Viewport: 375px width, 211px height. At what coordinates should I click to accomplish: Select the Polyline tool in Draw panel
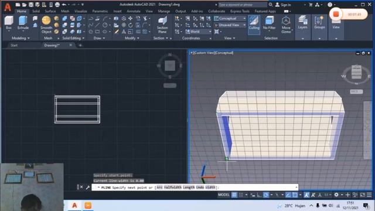point(91,18)
